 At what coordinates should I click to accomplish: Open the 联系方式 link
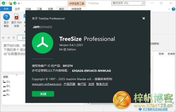[102, 84]
